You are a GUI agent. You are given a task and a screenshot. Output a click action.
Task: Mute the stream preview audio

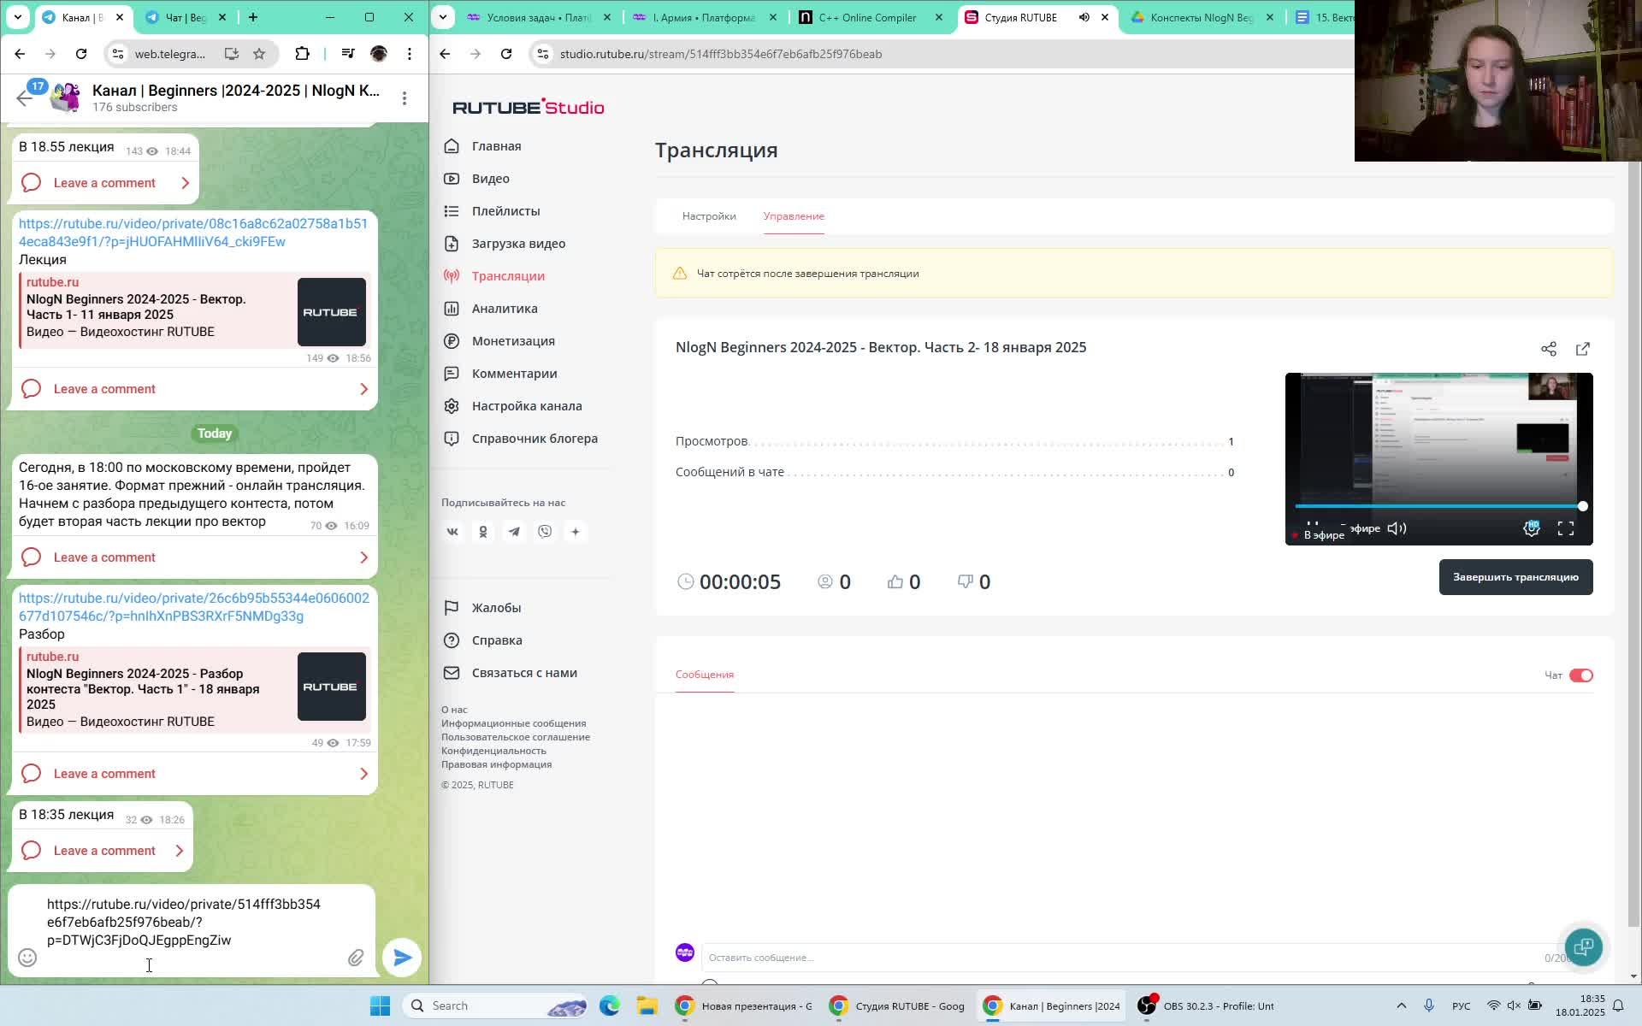1396,528
